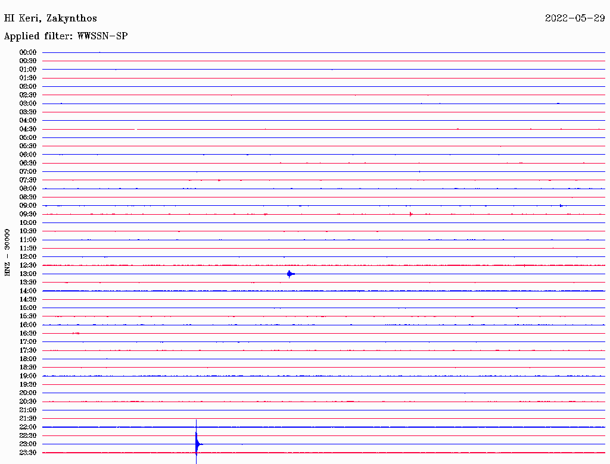The height and width of the screenshot is (464, 610).
Task: Click the 10:30 time label
Action: 28,231
